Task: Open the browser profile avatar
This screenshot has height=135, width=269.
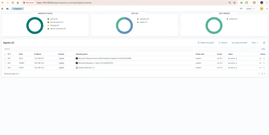Action: (x=262, y=3)
